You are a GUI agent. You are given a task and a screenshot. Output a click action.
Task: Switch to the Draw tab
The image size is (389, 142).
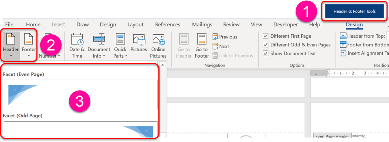pyautogui.click(x=83, y=24)
